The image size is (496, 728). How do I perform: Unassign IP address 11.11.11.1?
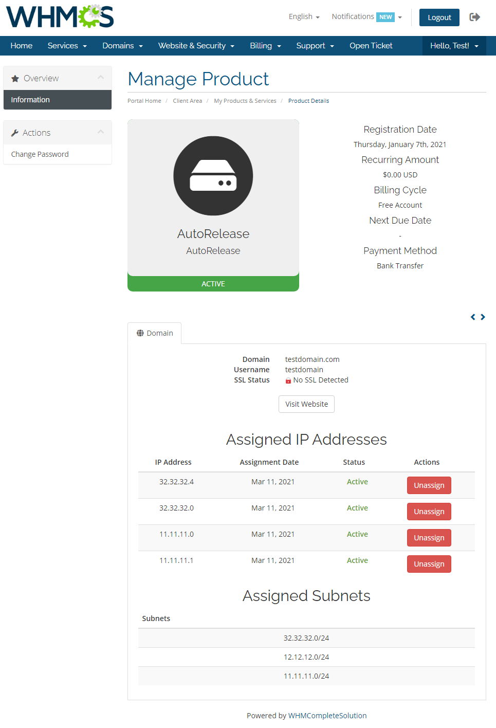[x=429, y=564]
